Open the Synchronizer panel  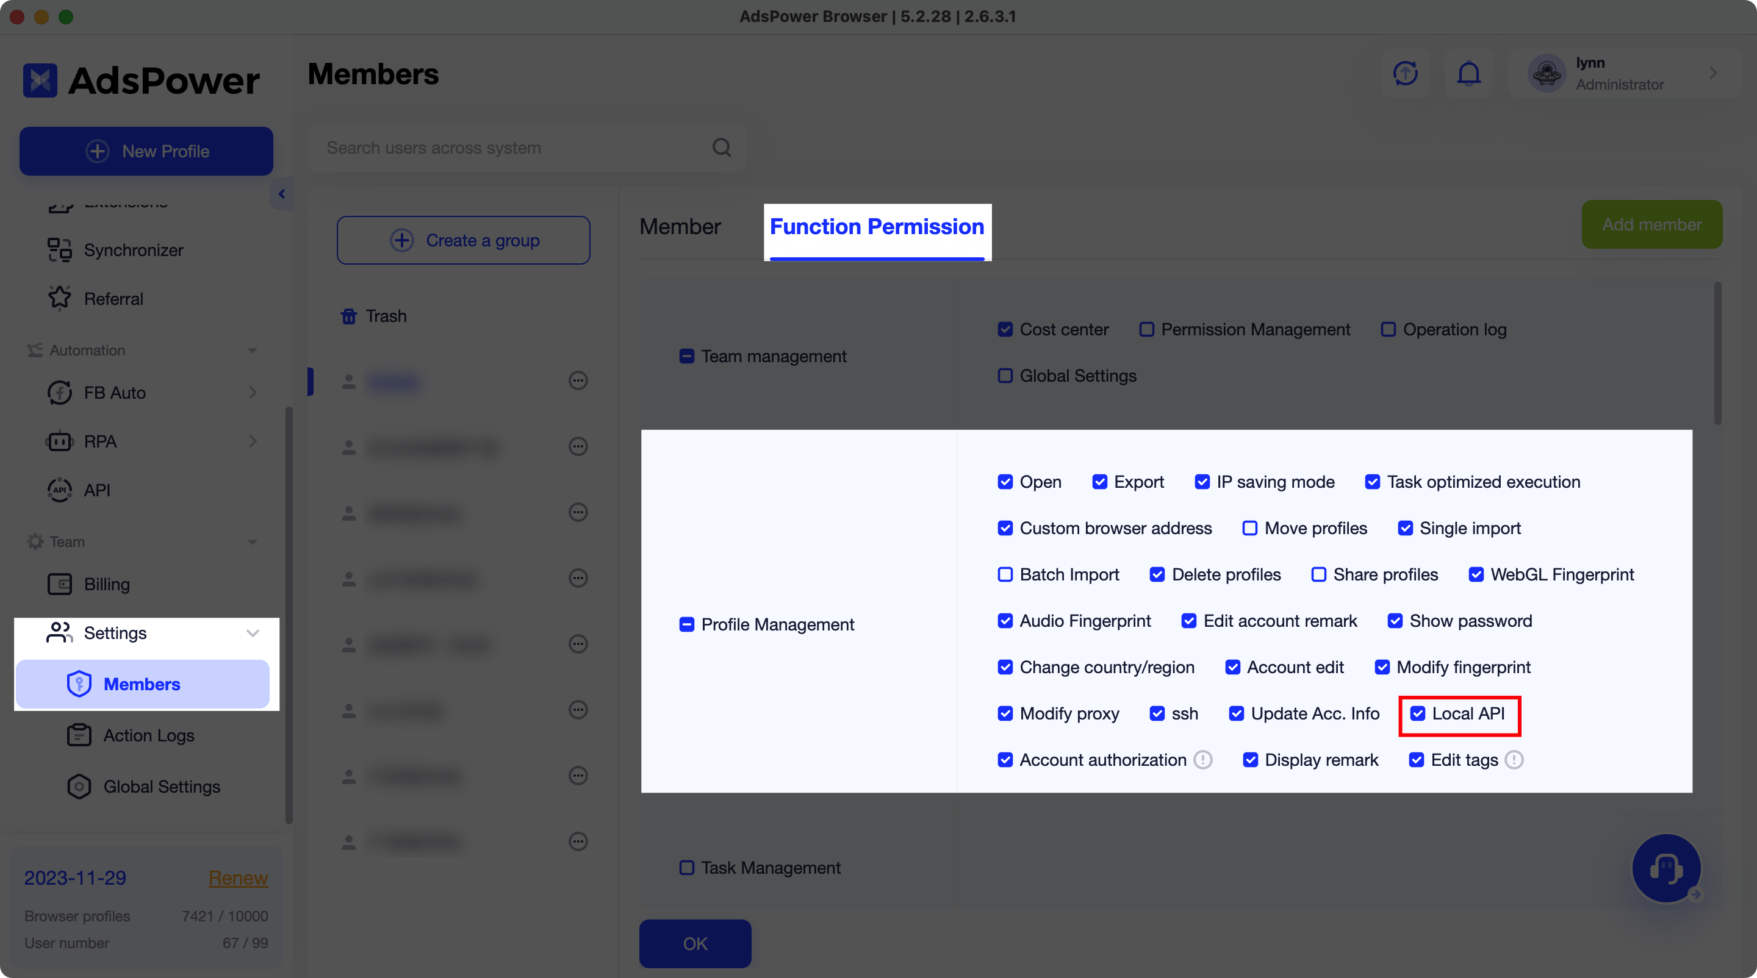133,250
